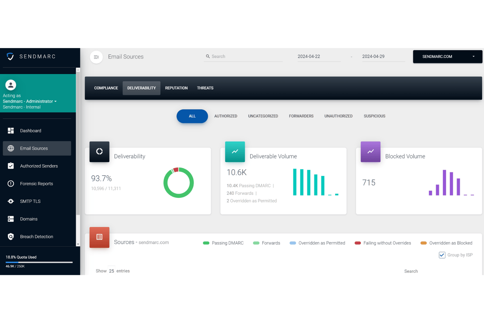Screen dimensions: 484x323
Task: Click the Breach Detection shield icon
Action: 11,237
